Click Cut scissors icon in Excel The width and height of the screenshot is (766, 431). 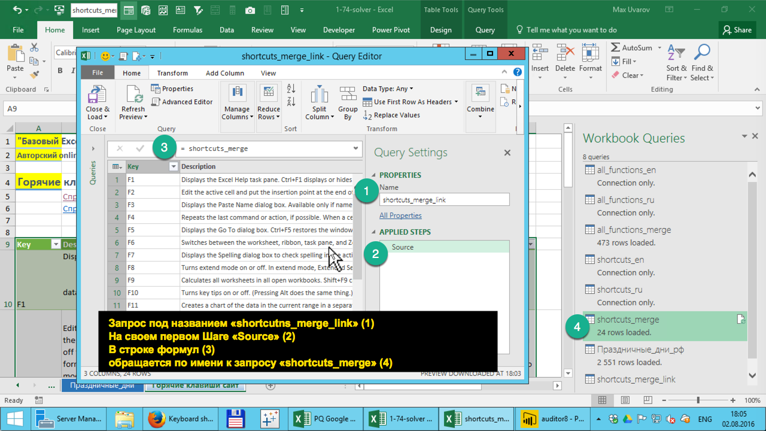tap(34, 47)
